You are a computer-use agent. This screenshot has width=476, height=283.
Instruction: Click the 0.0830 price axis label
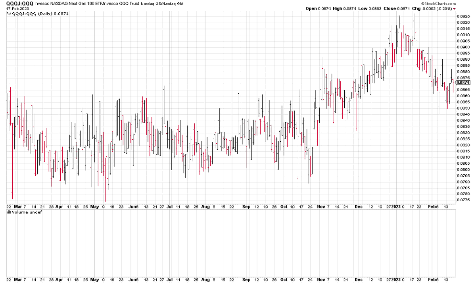point(463,133)
